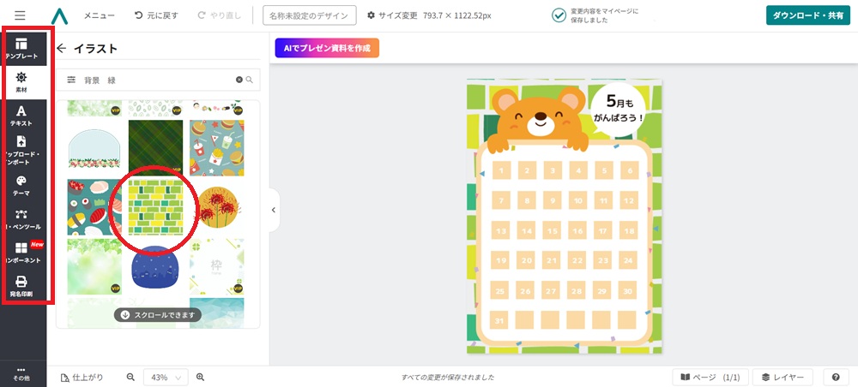Select the 素材 materials sidebar icon
This screenshot has width=858, height=387.
pos(21,81)
